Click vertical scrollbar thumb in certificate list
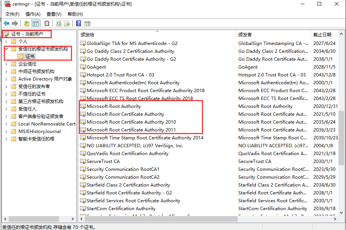Screen dimensions: 346x230 [341, 138]
